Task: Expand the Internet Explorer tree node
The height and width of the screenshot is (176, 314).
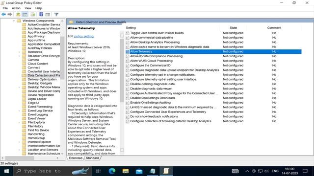Action: (x=19, y=142)
